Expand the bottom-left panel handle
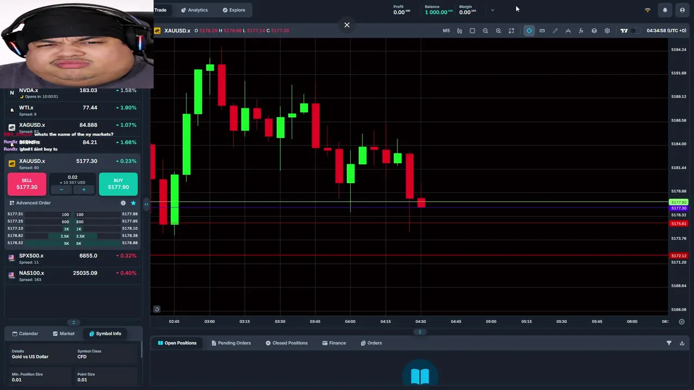Viewport: 694px width, 390px height. click(74, 322)
